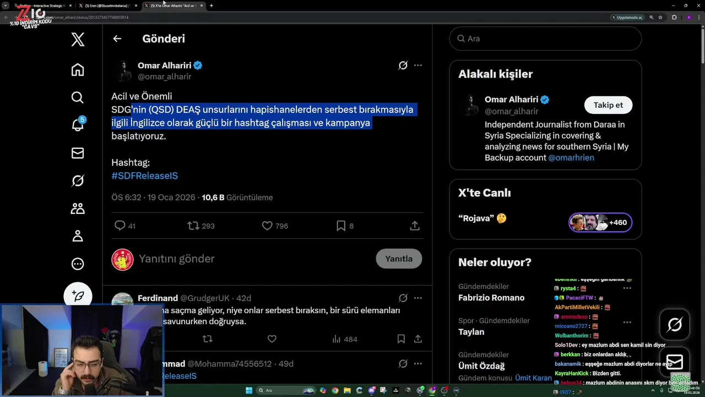705x397 pixels.
Task: Open Messages envelope in sidebar
Action: pos(78,153)
